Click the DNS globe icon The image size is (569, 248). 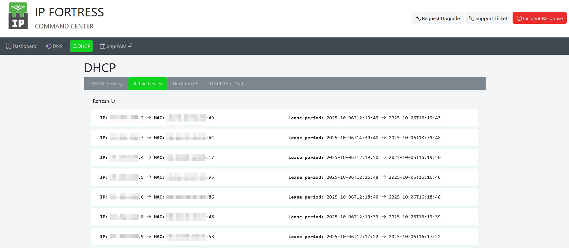pos(49,46)
